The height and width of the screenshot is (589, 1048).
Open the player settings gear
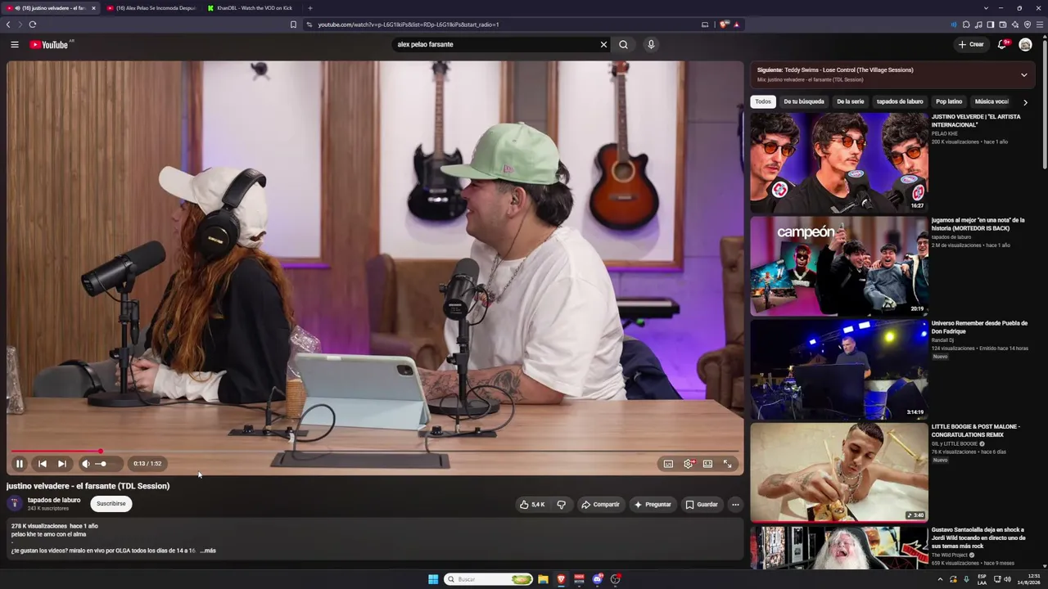click(x=688, y=464)
